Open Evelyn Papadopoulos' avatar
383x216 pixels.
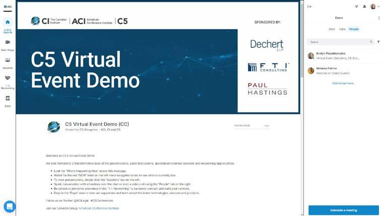[311, 56]
